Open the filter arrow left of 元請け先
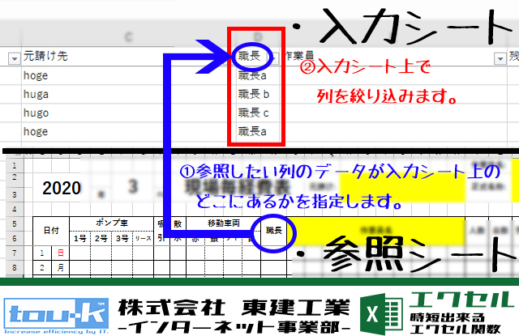Image resolution: width=519 pixels, height=336 pixels. point(13,57)
